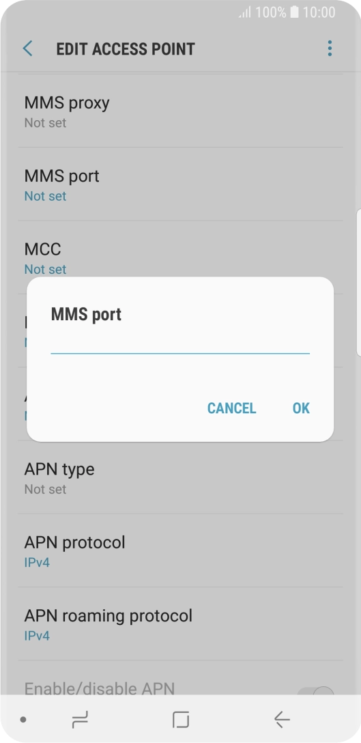Screen dimensions: 361x743
Task: Tap the home navigation button
Action: [180, 720]
